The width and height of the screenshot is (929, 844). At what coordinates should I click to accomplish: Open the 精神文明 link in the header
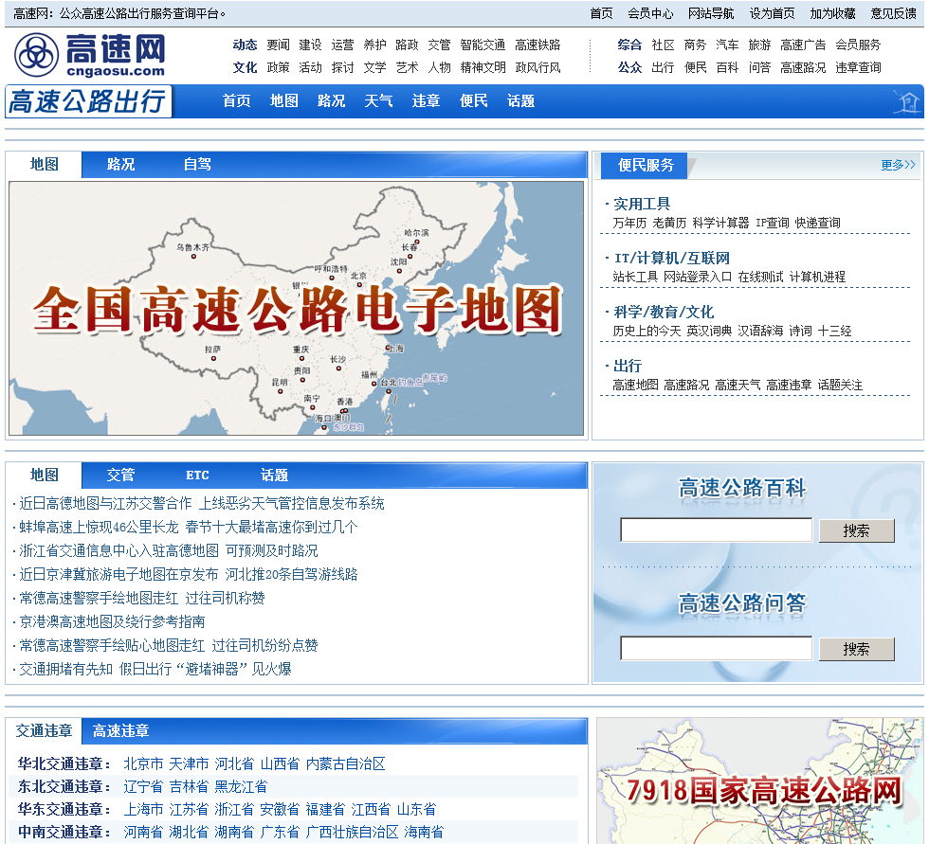coord(483,67)
